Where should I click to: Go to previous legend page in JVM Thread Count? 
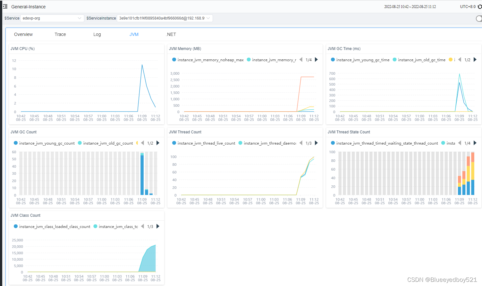pyautogui.click(x=301, y=143)
